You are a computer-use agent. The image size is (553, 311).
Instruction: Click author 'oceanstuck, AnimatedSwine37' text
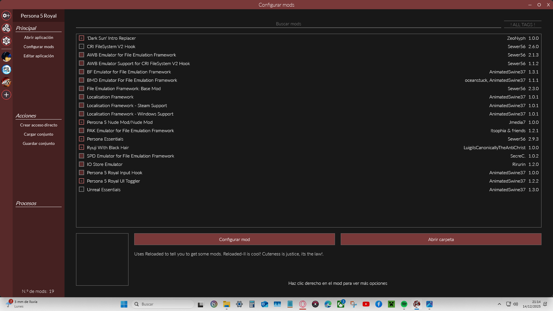click(x=495, y=80)
